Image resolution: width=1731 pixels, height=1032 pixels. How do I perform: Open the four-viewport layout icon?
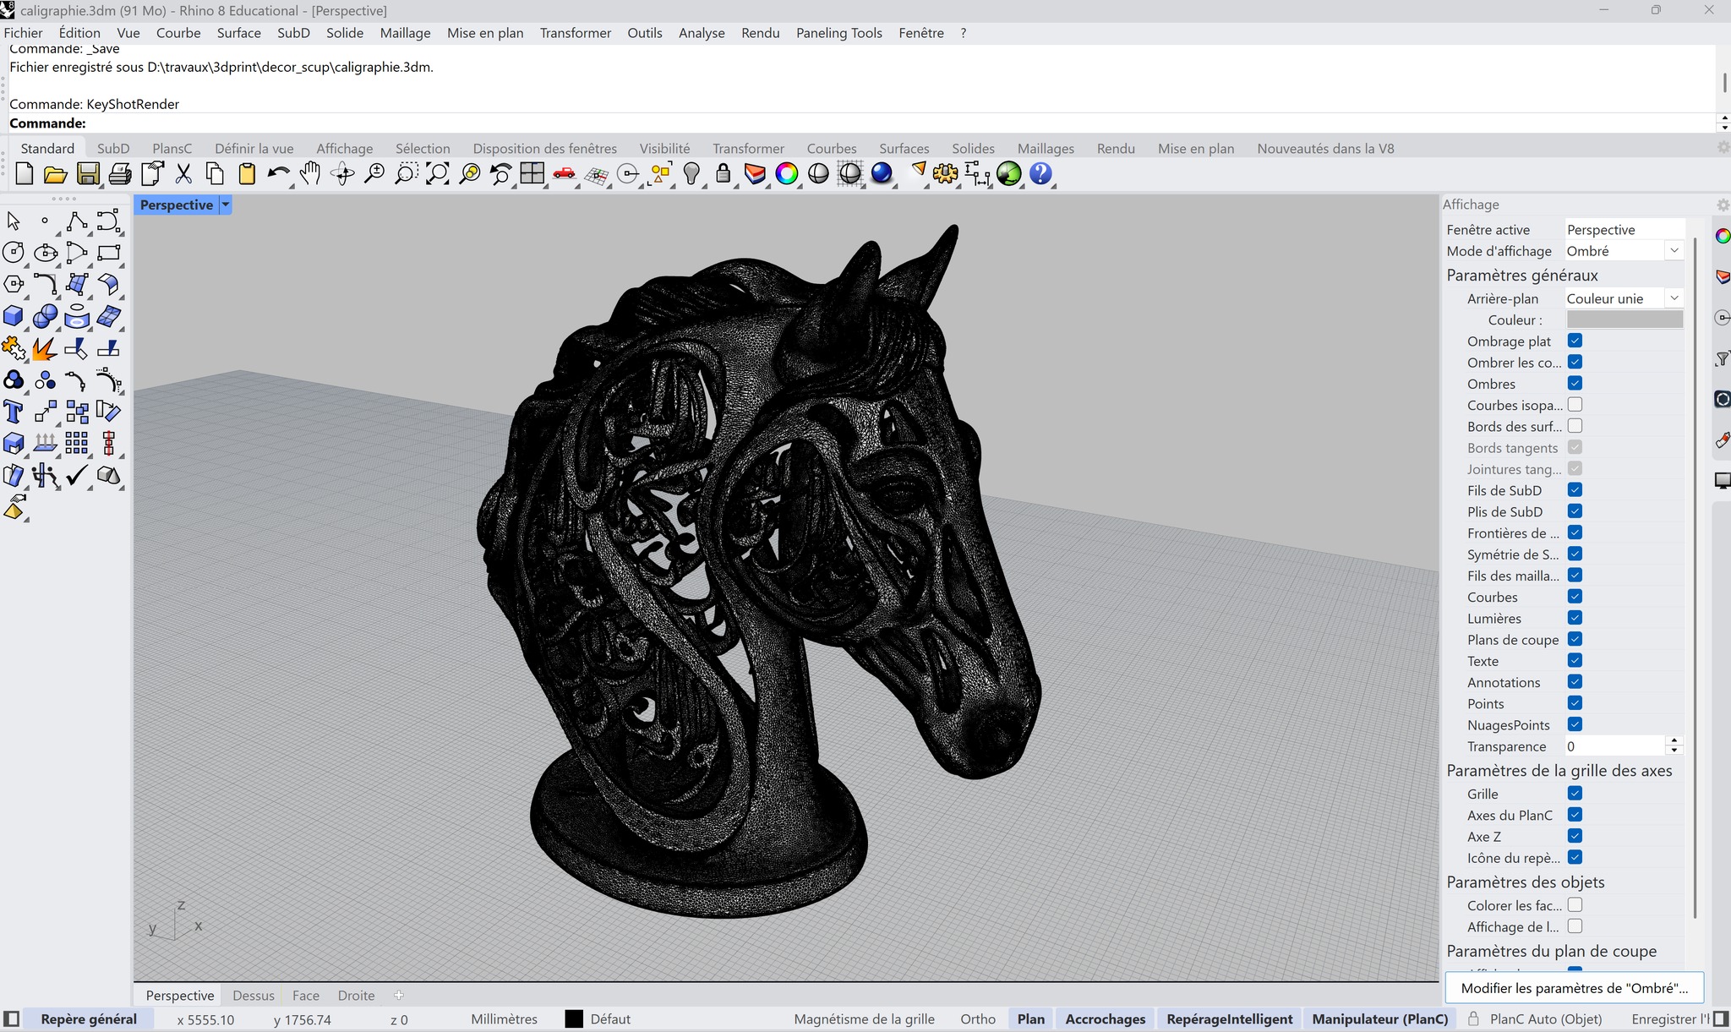pos(532,174)
